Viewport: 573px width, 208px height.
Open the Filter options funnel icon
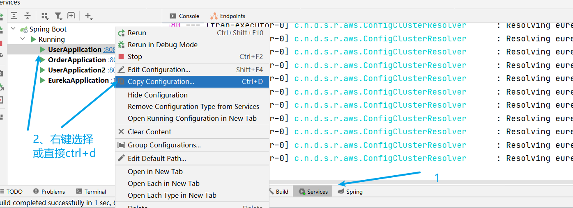(x=58, y=16)
